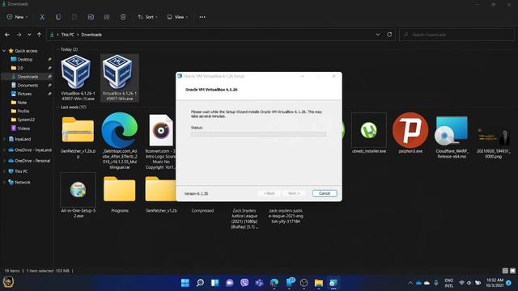Screen dimensions: 518x291
Task: Go forward using the Forward arrow
Action: point(19,35)
